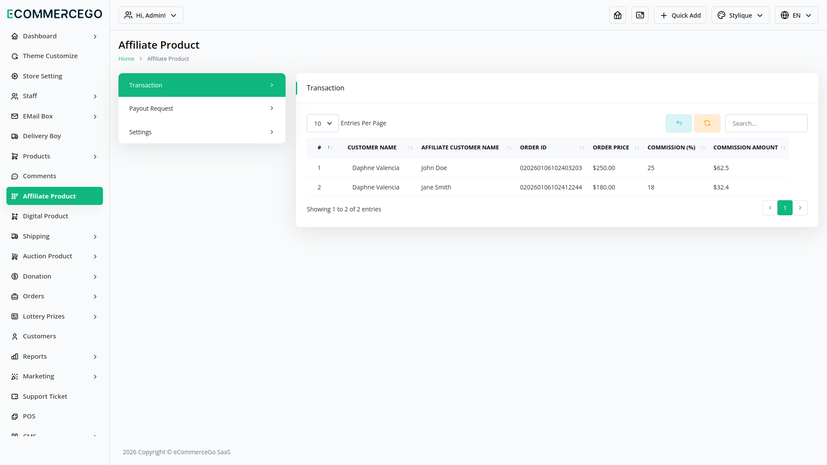Expand the Reports submenu chevron
Image resolution: width=827 pixels, height=465 pixels.
[95, 357]
